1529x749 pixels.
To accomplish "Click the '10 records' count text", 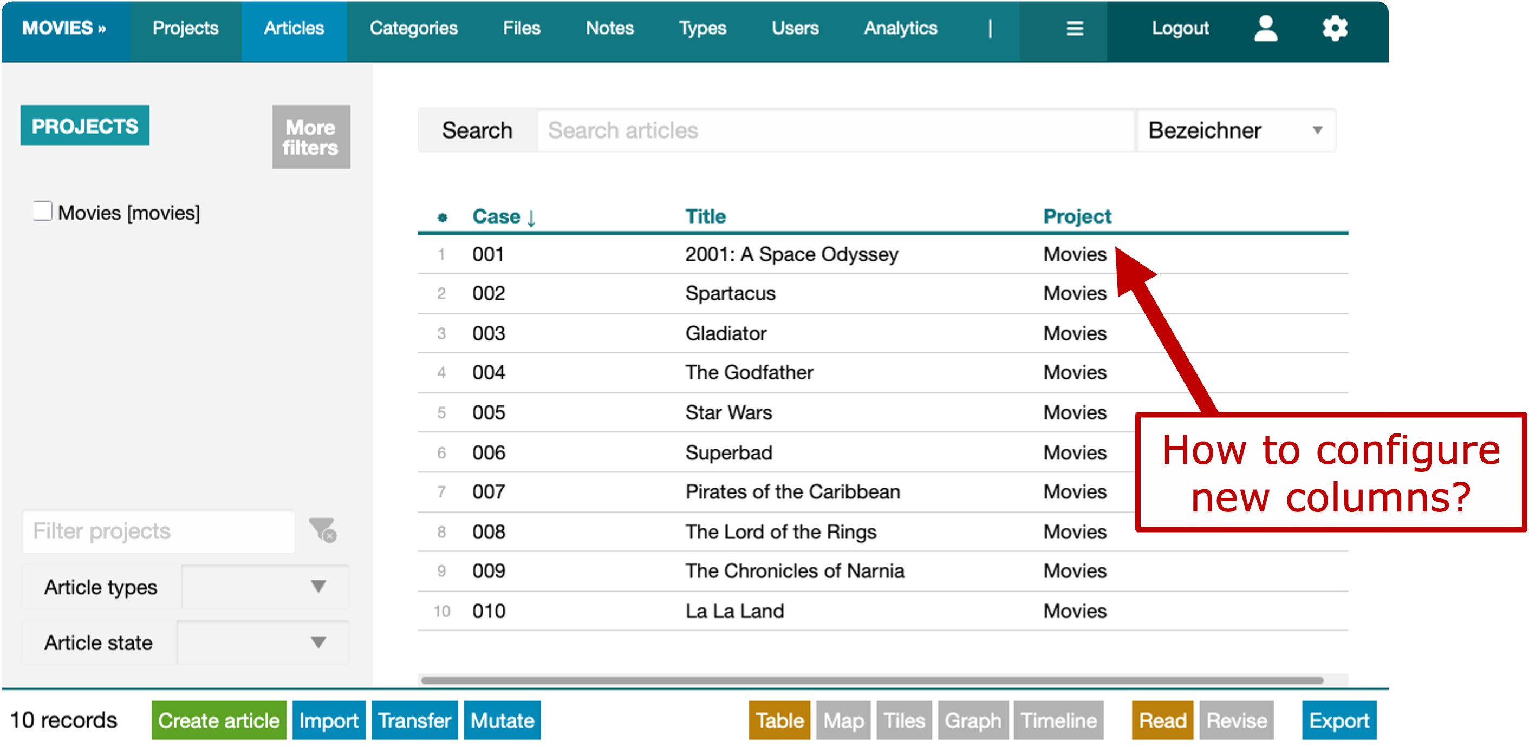I will click(x=64, y=720).
